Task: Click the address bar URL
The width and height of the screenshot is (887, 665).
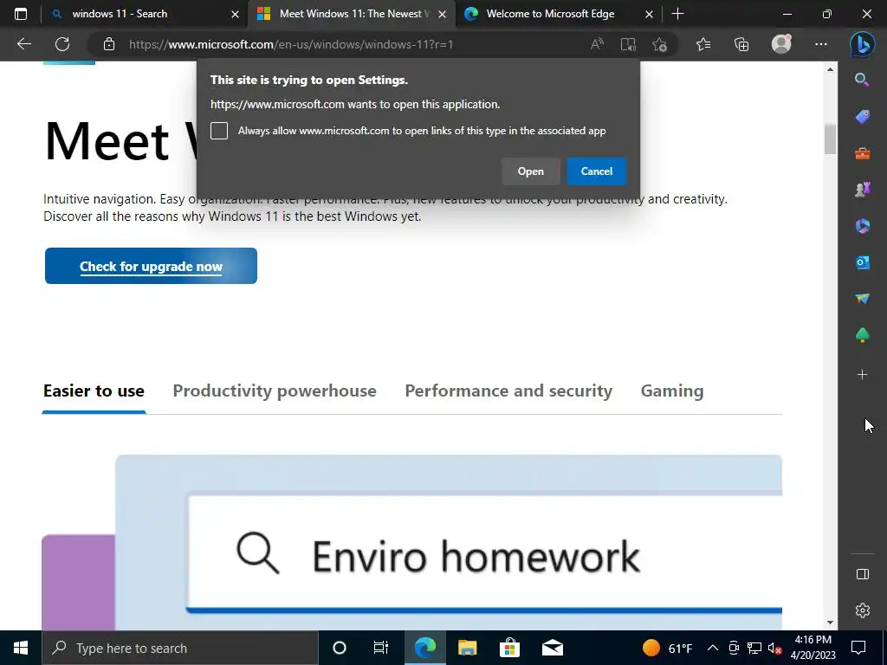Action: 291,44
